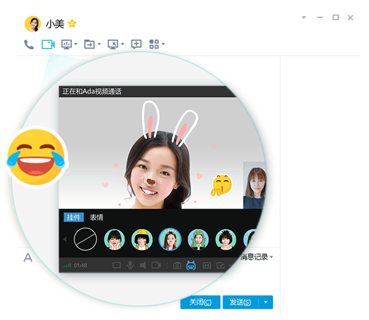Maximize the chat window
369x320 pixels.
pos(336,18)
